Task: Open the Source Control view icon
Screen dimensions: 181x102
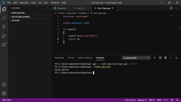Action: pyautogui.click(x=4, y=27)
